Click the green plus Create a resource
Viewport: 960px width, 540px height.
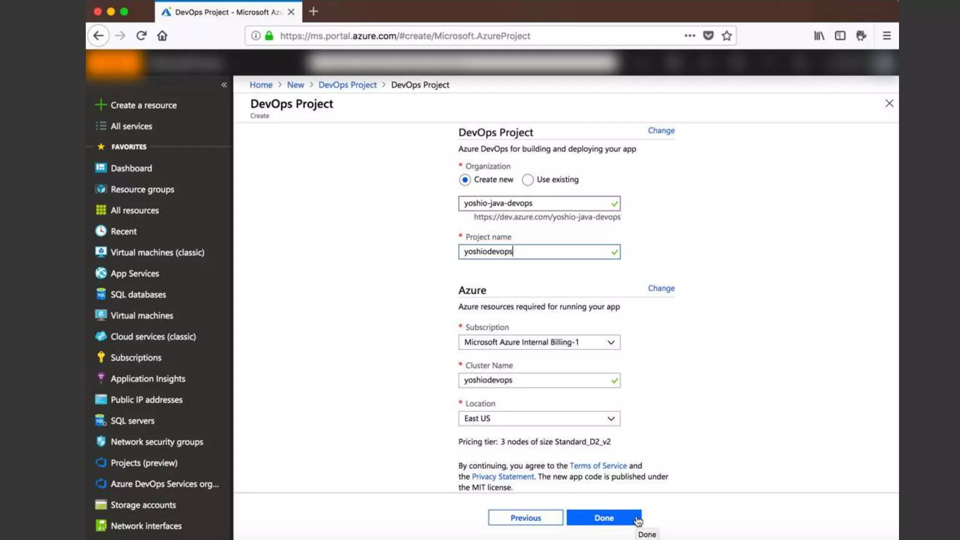[101, 105]
